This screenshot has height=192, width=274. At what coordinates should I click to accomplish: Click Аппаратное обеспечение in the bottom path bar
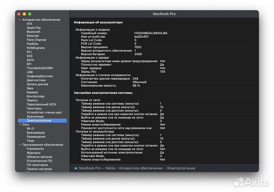click(x=140, y=168)
